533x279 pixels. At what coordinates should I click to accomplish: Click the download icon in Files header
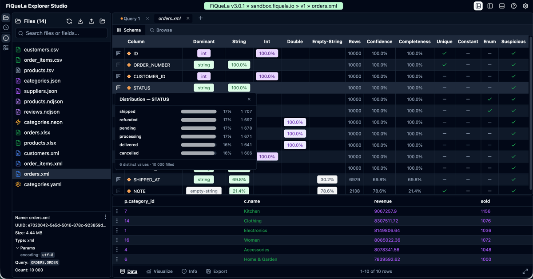80,21
